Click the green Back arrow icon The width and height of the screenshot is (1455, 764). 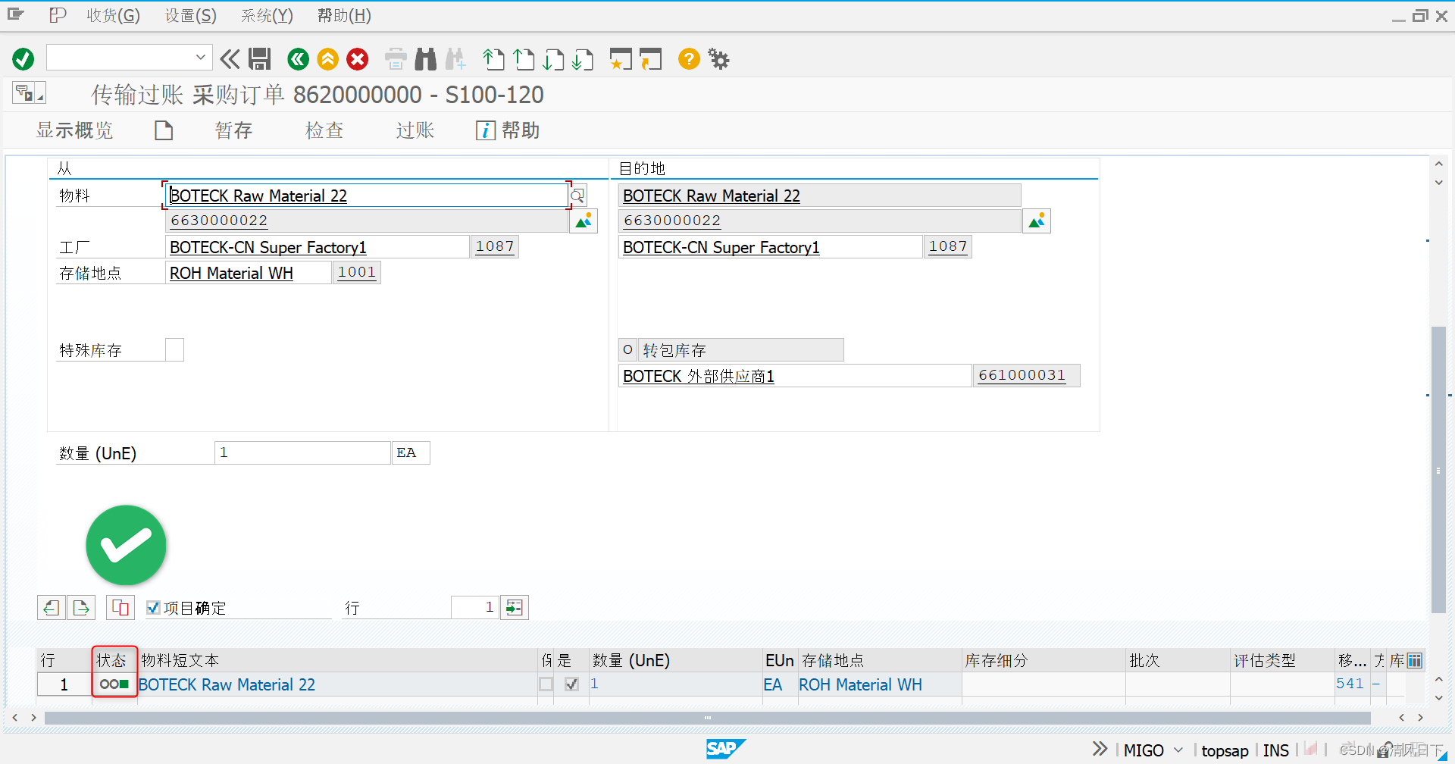(299, 59)
